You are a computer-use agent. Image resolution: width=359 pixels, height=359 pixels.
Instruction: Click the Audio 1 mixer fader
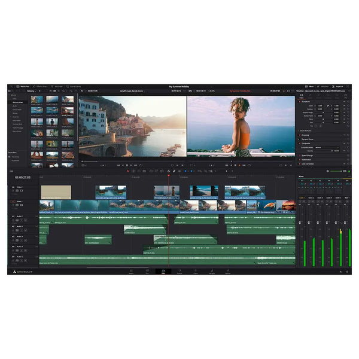point(300,223)
